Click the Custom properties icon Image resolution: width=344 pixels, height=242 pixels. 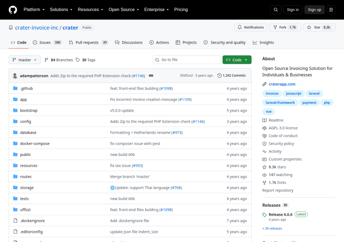coord(264,159)
